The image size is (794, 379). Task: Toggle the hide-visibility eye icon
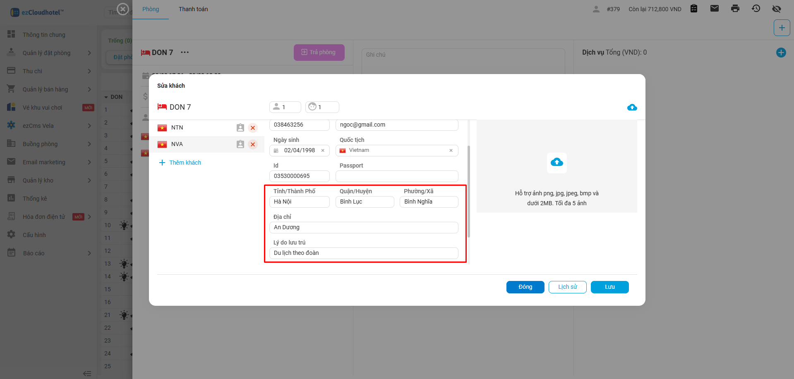tap(776, 9)
